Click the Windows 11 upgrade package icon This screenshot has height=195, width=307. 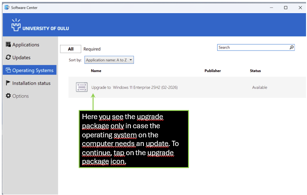(x=82, y=87)
